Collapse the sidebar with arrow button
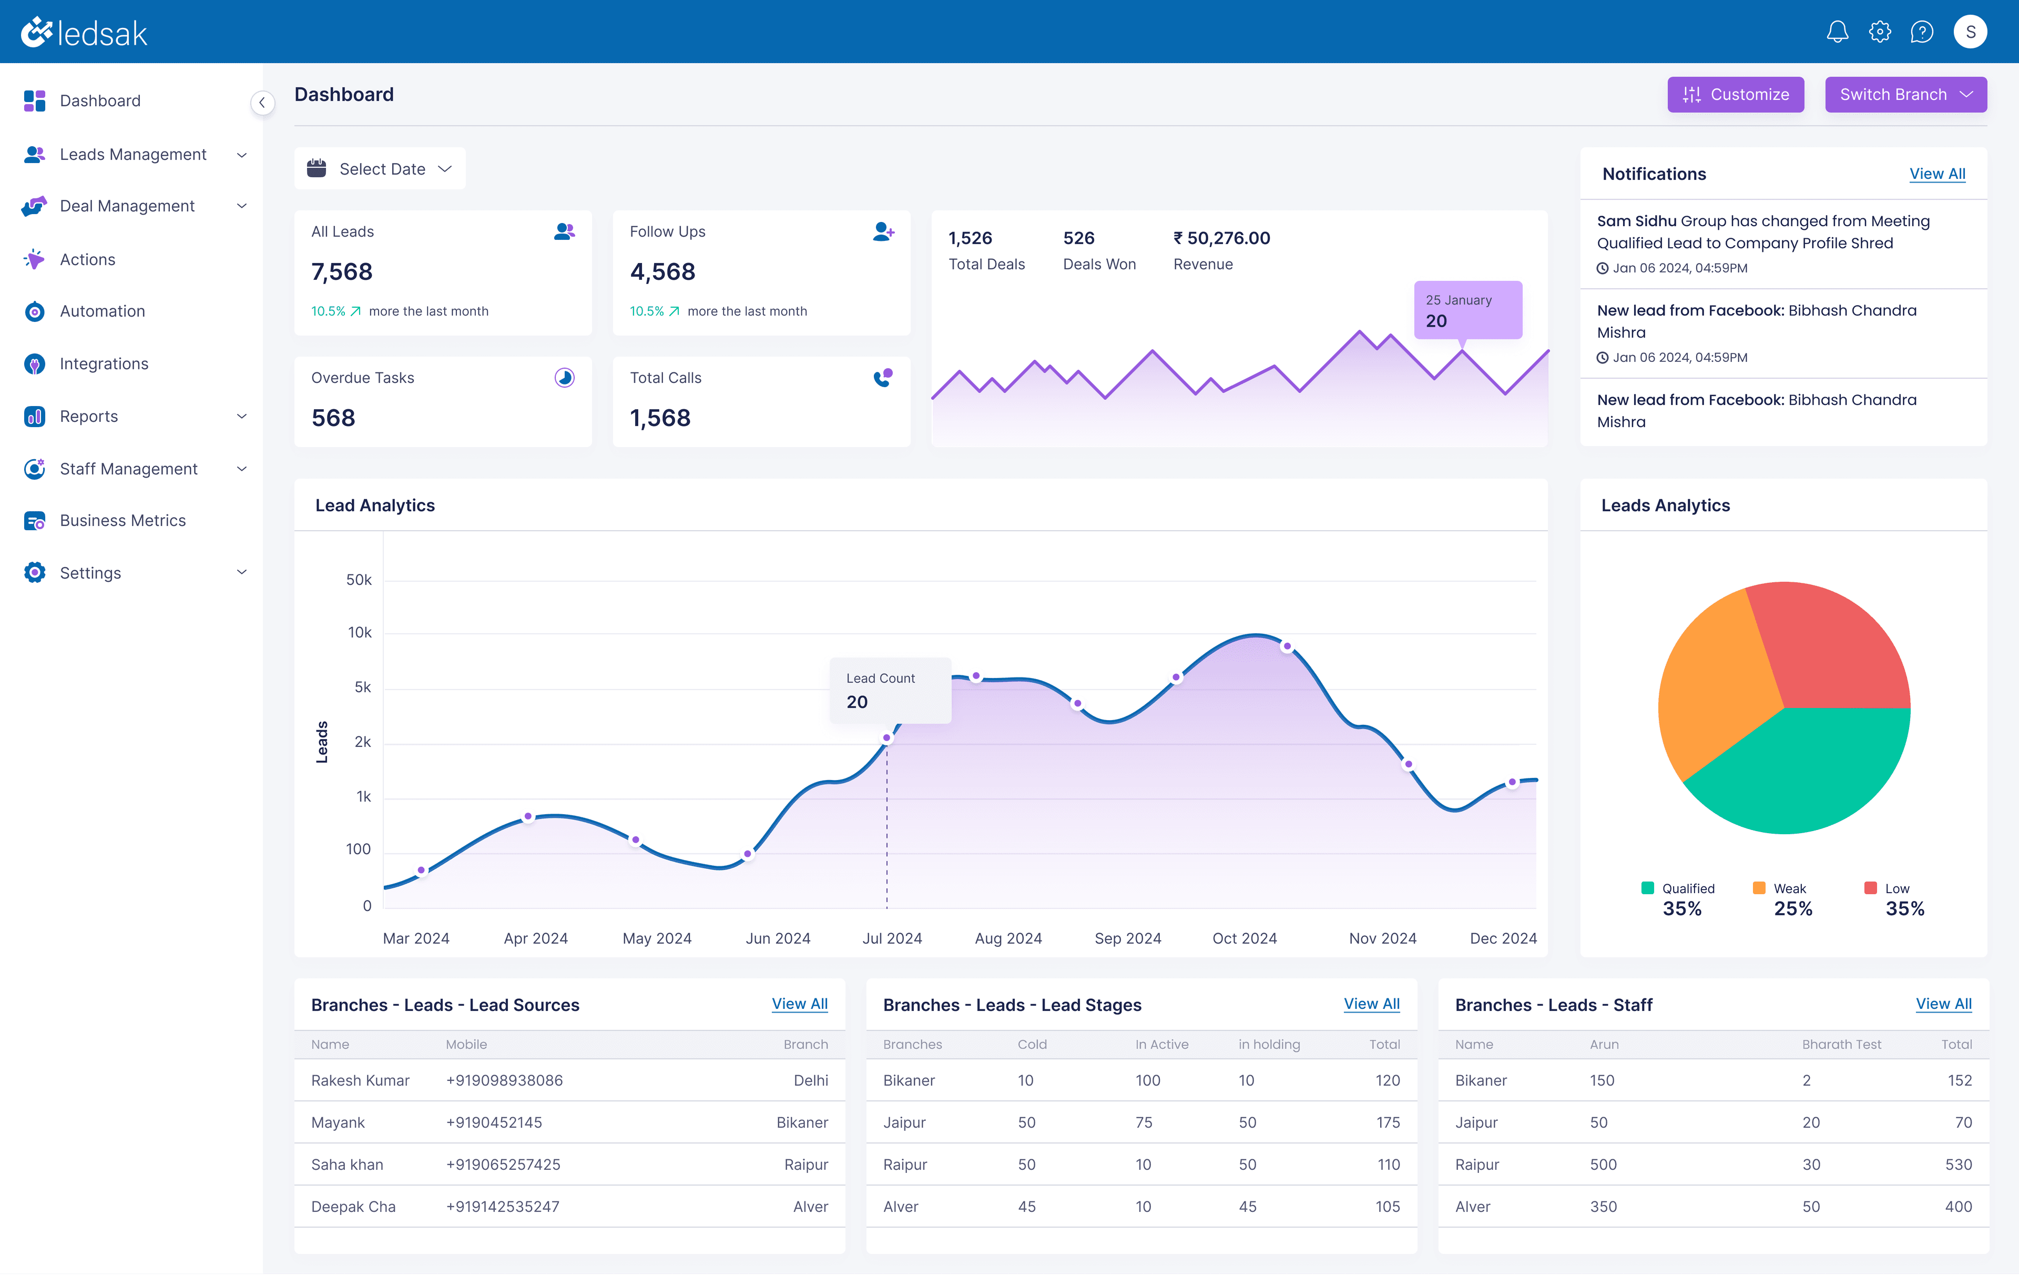Screen dimensions: 2019x1275 tap(262, 103)
